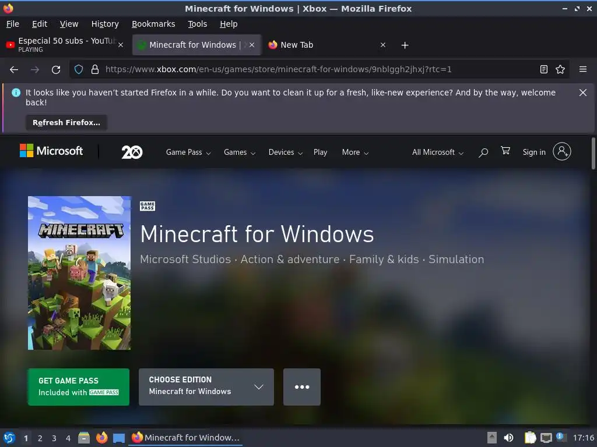Open the three-dots more options button

tap(302, 387)
